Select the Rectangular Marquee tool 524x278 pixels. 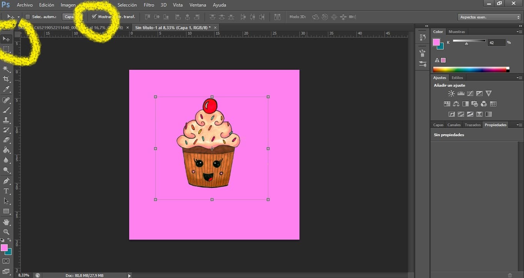pyautogui.click(x=6, y=49)
